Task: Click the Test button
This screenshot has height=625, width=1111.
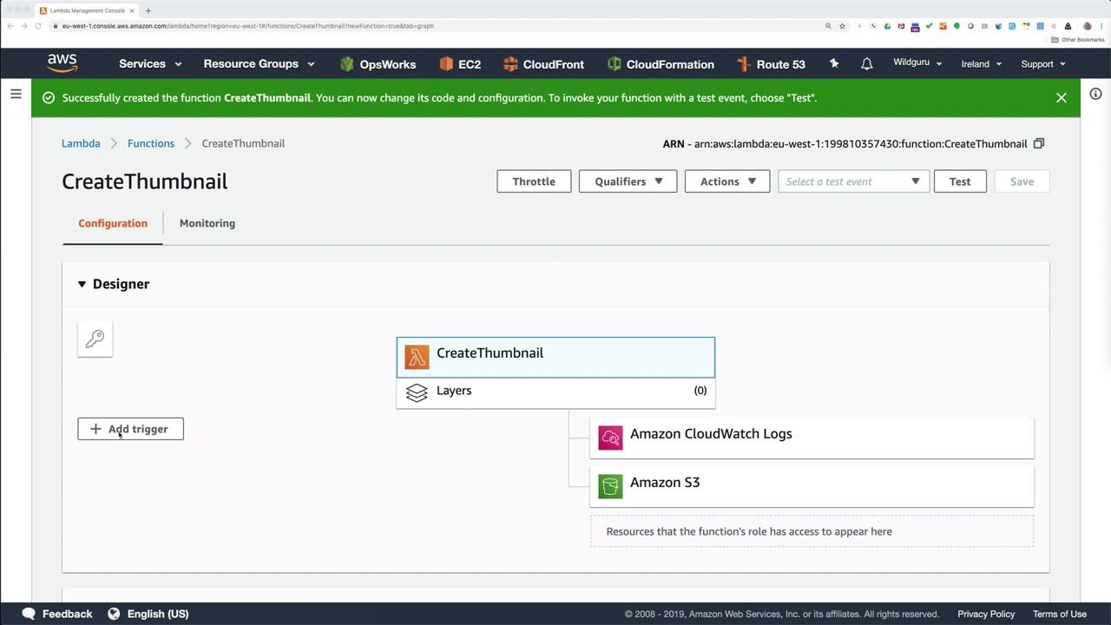Action: [960, 181]
